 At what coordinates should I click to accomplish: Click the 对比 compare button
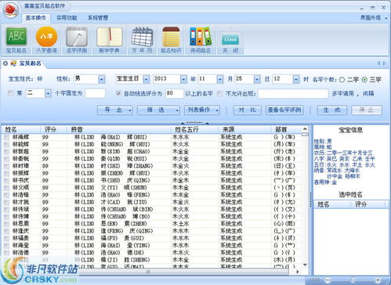[x=247, y=110]
